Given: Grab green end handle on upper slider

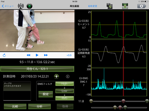Looking at the screenshot, I should (x=147, y=101).
